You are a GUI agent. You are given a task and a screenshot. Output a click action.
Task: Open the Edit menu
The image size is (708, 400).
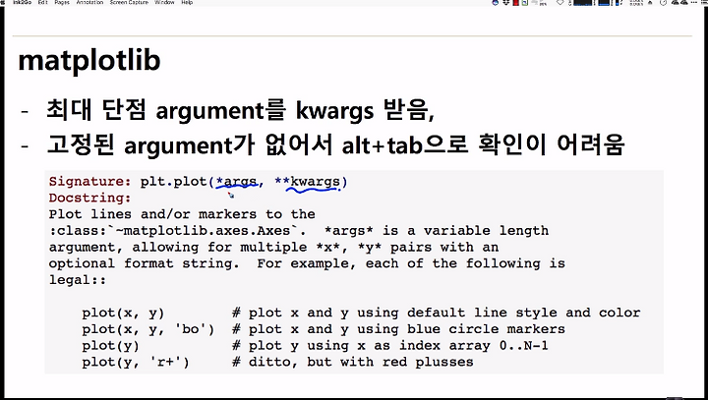(42, 2)
